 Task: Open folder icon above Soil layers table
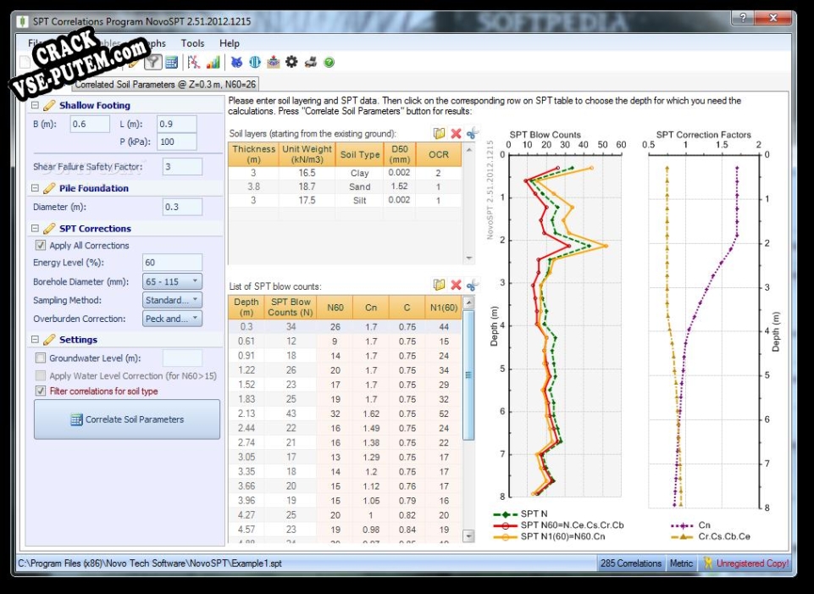(439, 133)
